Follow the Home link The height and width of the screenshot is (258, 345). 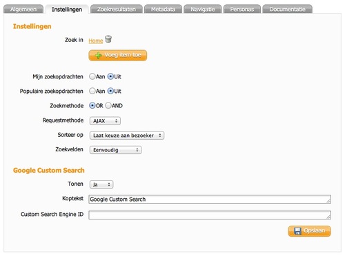click(x=96, y=41)
